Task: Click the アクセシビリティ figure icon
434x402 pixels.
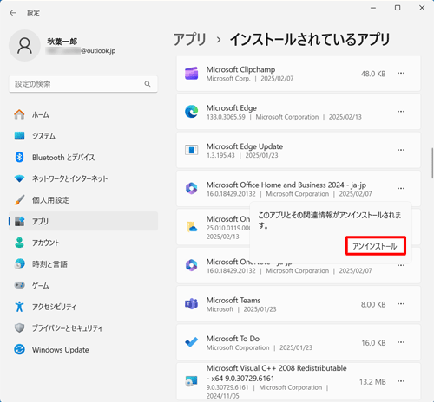Action: [x=19, y=307]
